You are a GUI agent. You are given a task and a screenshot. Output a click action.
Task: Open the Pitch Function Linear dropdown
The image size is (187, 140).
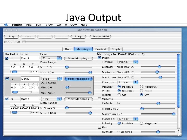click(128, 82)
